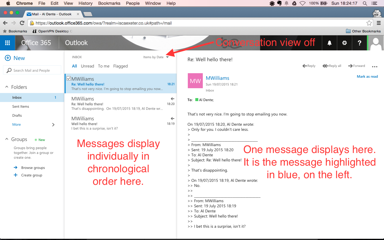Click the Evernote menu bar icon
The width and height of the screenshot is (384, 240).
(x=280, y=3)
